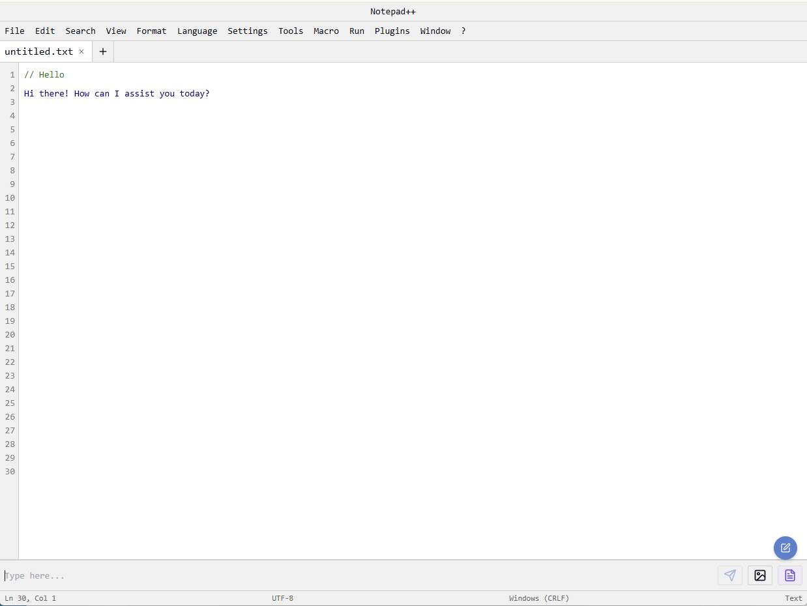Click the image attachment icon
807x606 pixels.
[760, 575]
